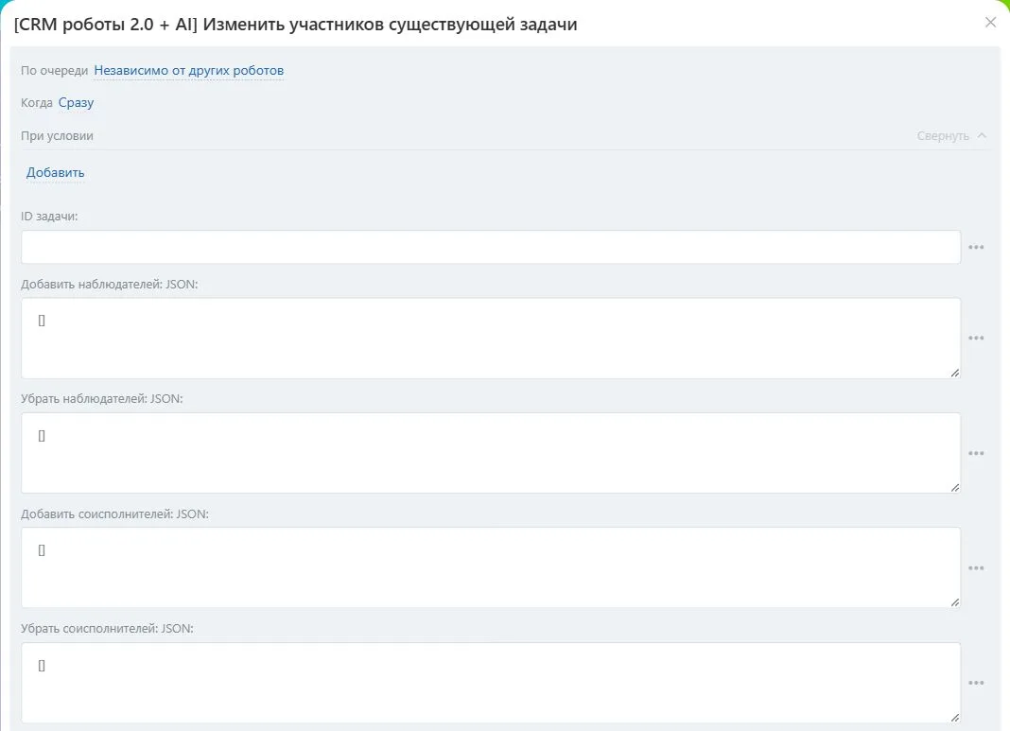This screenshot has width=1010, height=731.
Task: Click the По очереди label
Action: tap(54, 70)
